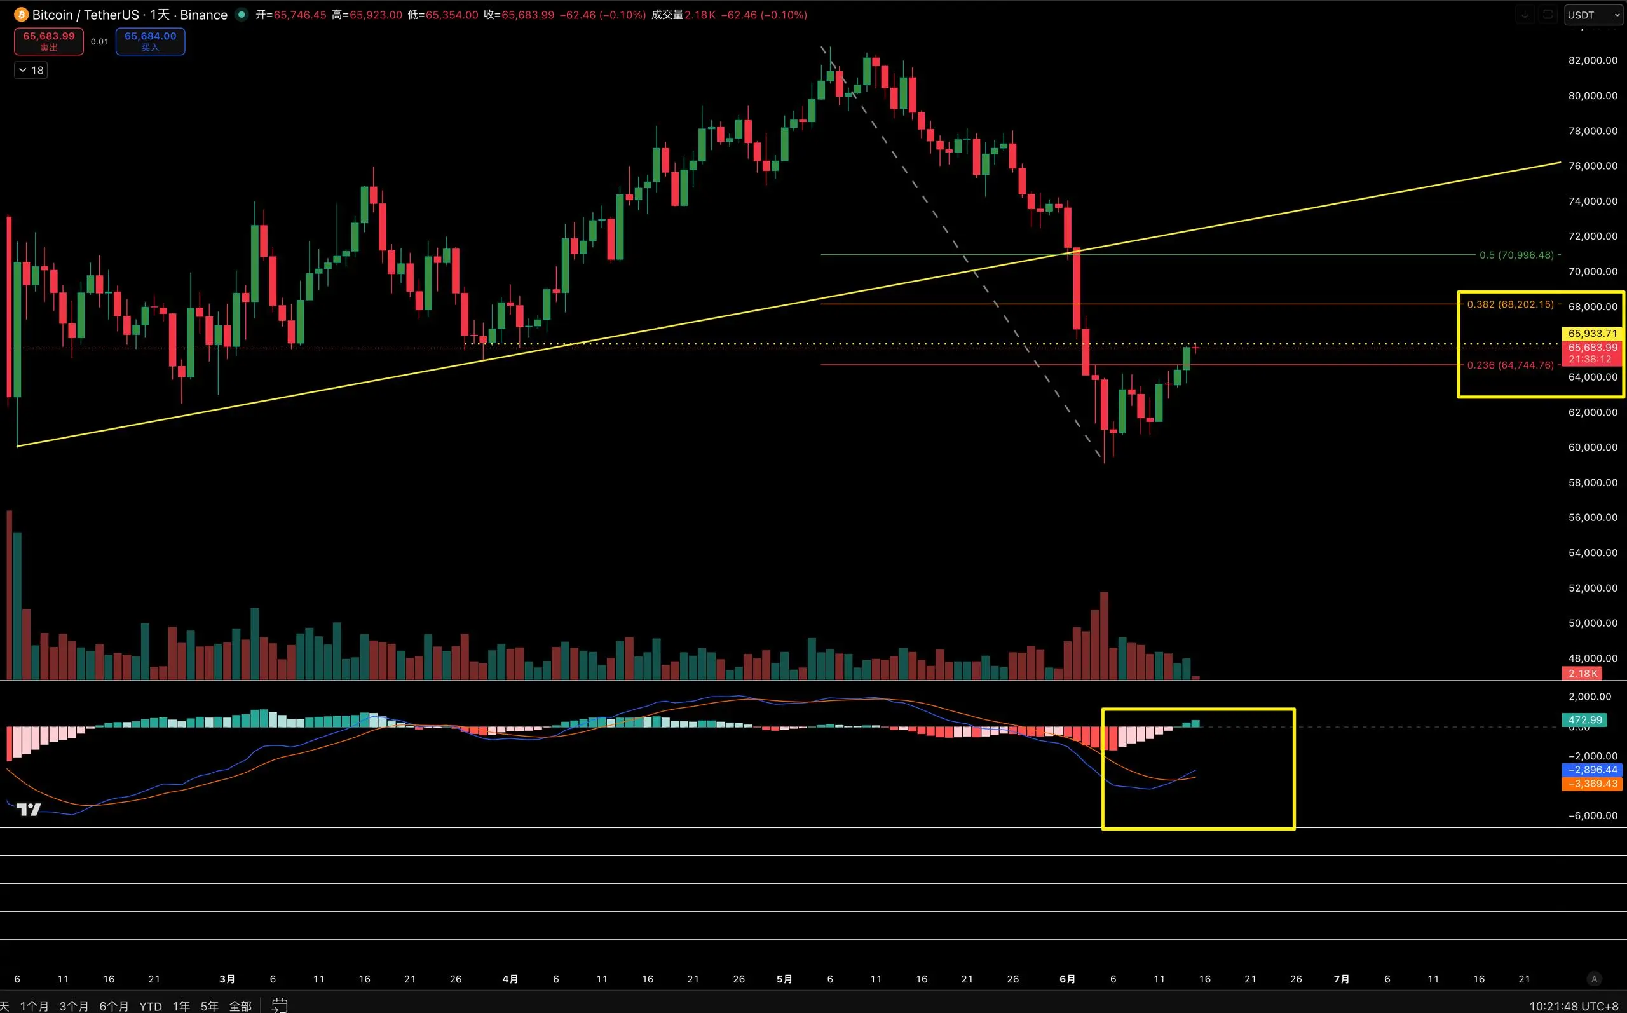The height and width of the screenshot is (1013, 1627).
Task: Click the green market status dot
Action: point(242,14)
